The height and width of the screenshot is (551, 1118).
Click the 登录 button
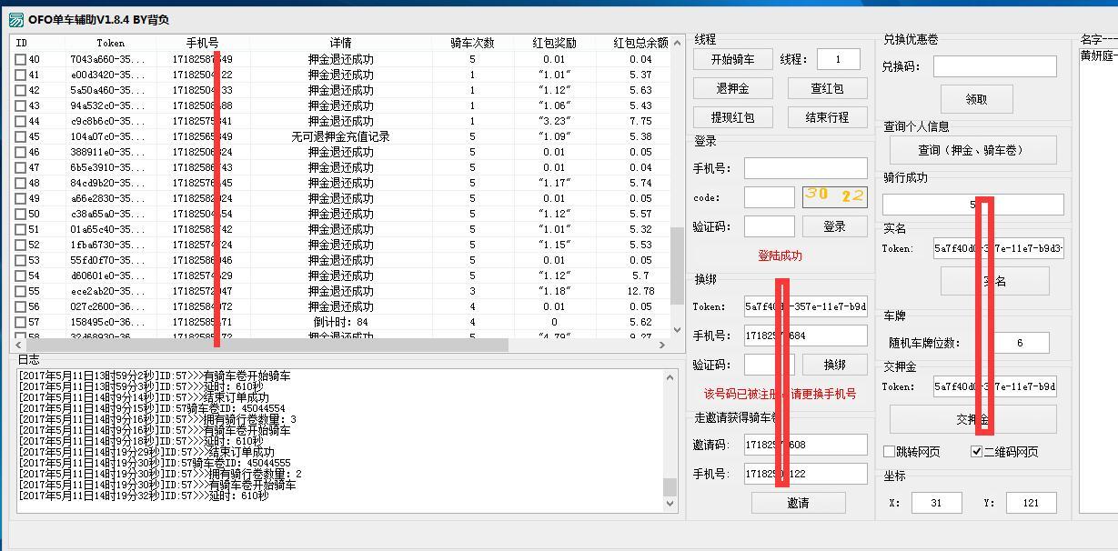tap(834, 226)
